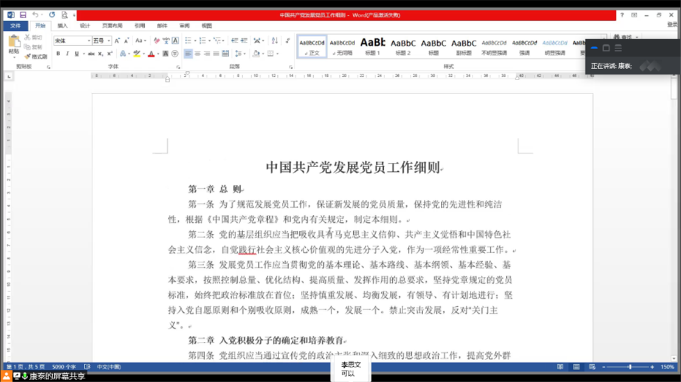
Task: Switch to read mode view in status bar
Action: (560, 367)
